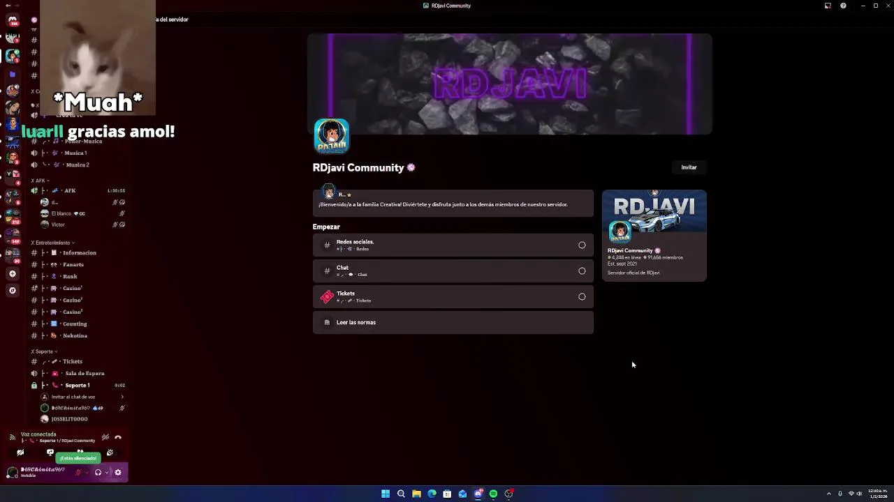View the RD.JAVI server card image

coord(654,211)
